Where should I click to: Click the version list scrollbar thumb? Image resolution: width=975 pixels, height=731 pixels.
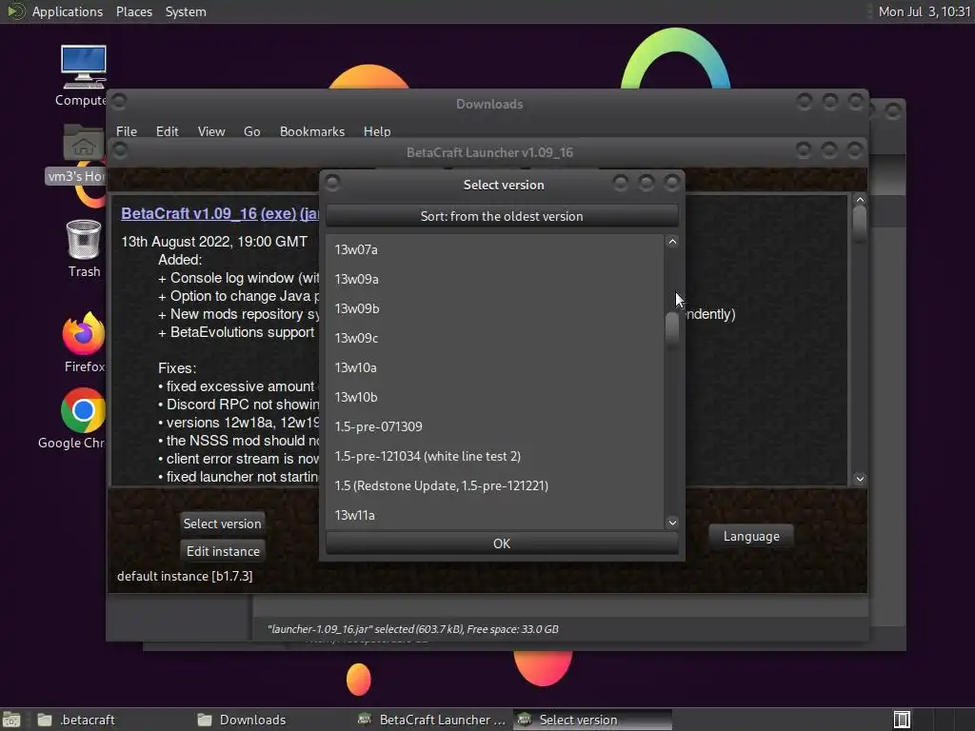point(672,328)
